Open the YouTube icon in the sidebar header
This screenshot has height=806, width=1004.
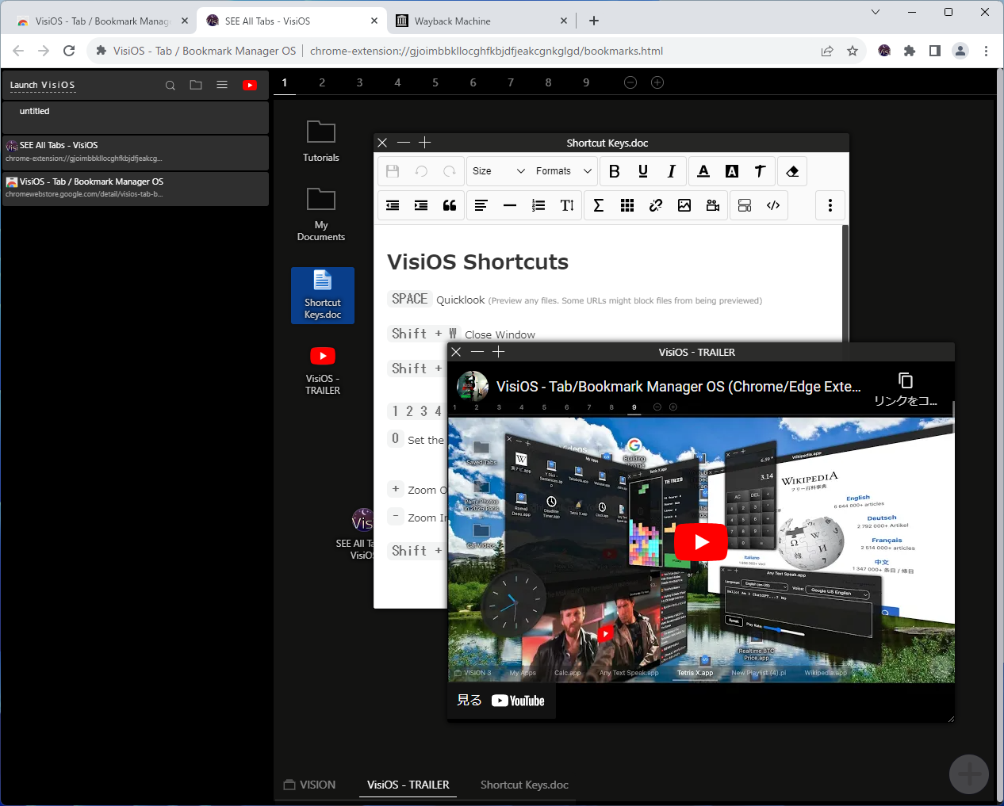point(250,85)
